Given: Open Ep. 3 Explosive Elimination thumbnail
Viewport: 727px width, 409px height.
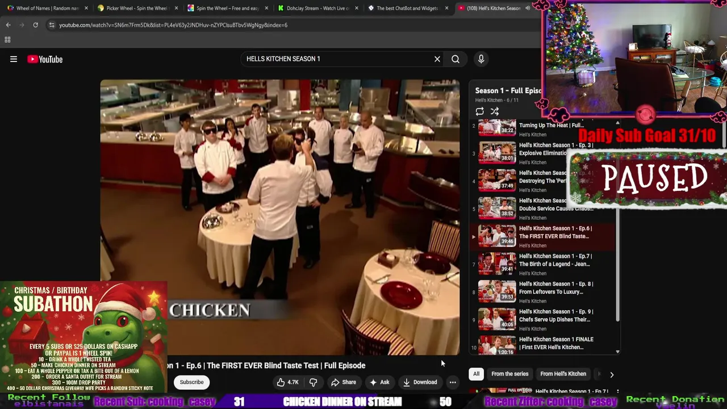Looking at the screenshot, I should pyautogui.click(x=497, y=152).
